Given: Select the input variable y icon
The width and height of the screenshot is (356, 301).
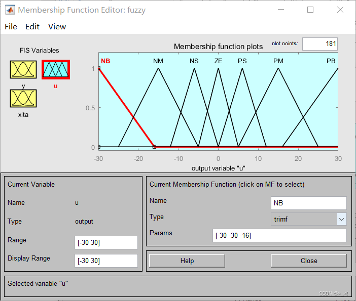Looking at the screenshot, I should [23, 69].
